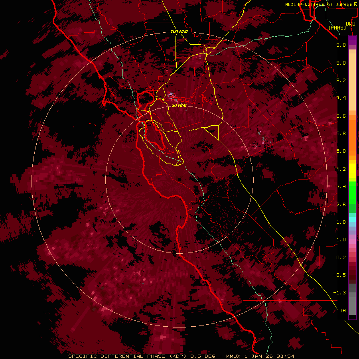This screenshot has width=359, height=359.
Task: Click the 0.2 value on the color scale
Action: [341, 258]
